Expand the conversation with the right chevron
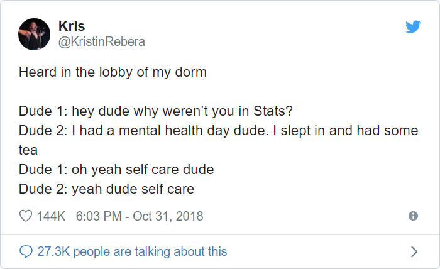 tap(413, 251)
